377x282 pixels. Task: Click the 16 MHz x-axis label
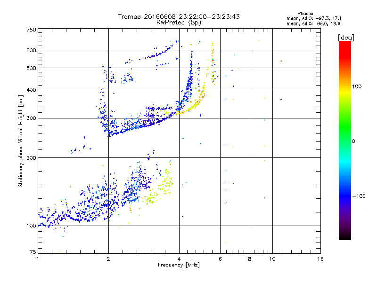click(x=320, y=259)
